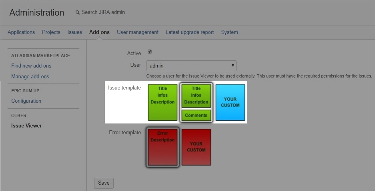Go to the Issues tab
This screenshot has width=375, height=191.
(75, 32)
